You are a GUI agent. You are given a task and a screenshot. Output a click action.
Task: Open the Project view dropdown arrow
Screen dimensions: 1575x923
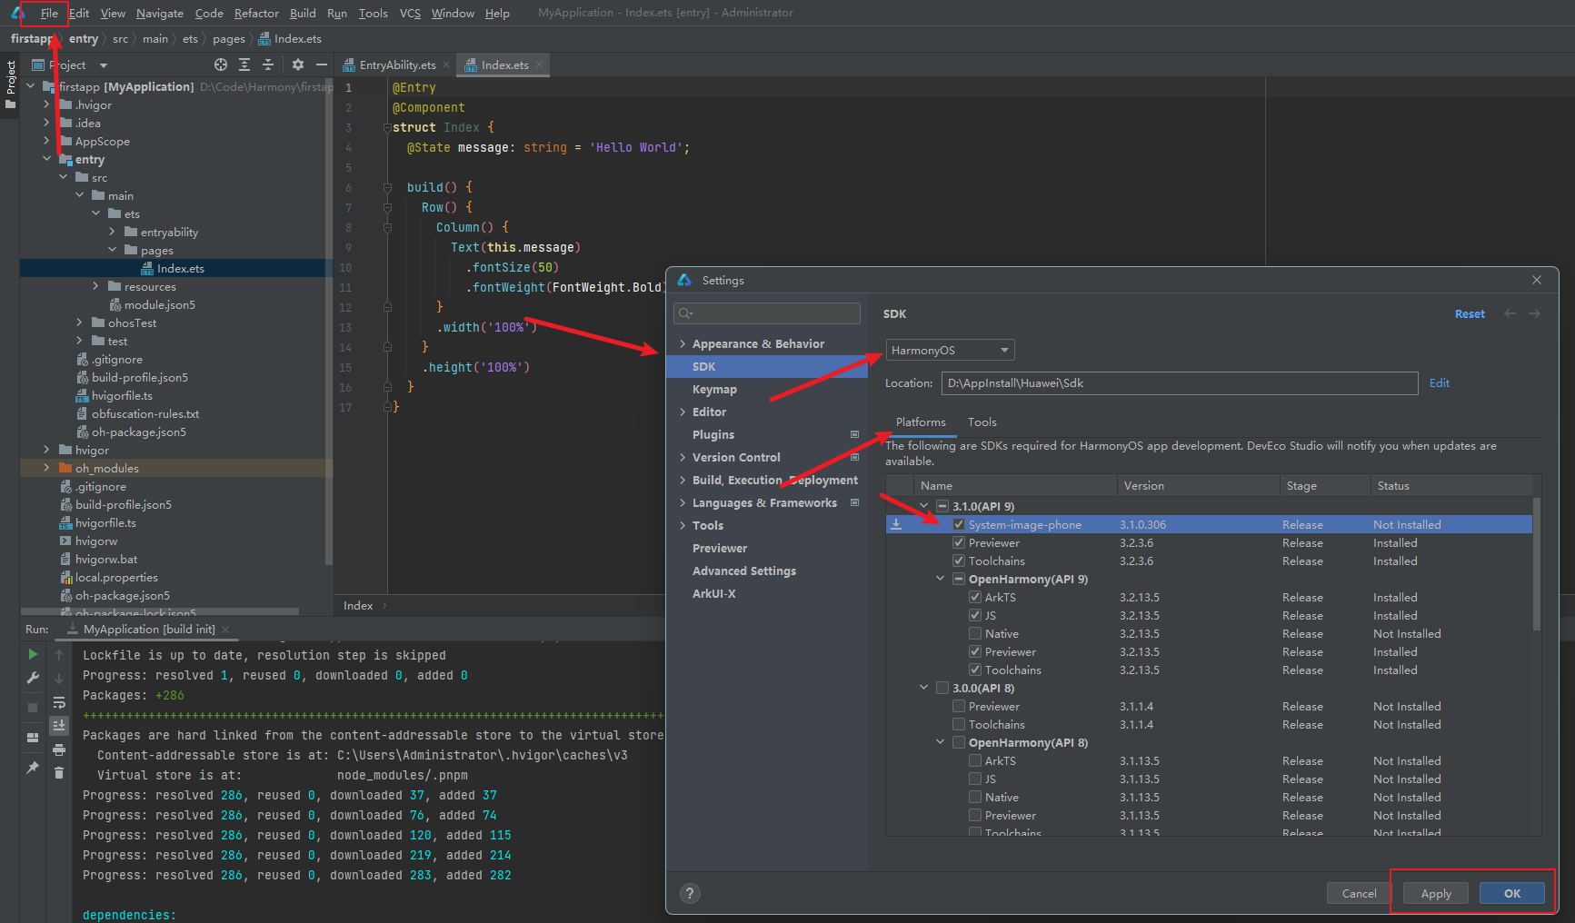coord(103,65)
